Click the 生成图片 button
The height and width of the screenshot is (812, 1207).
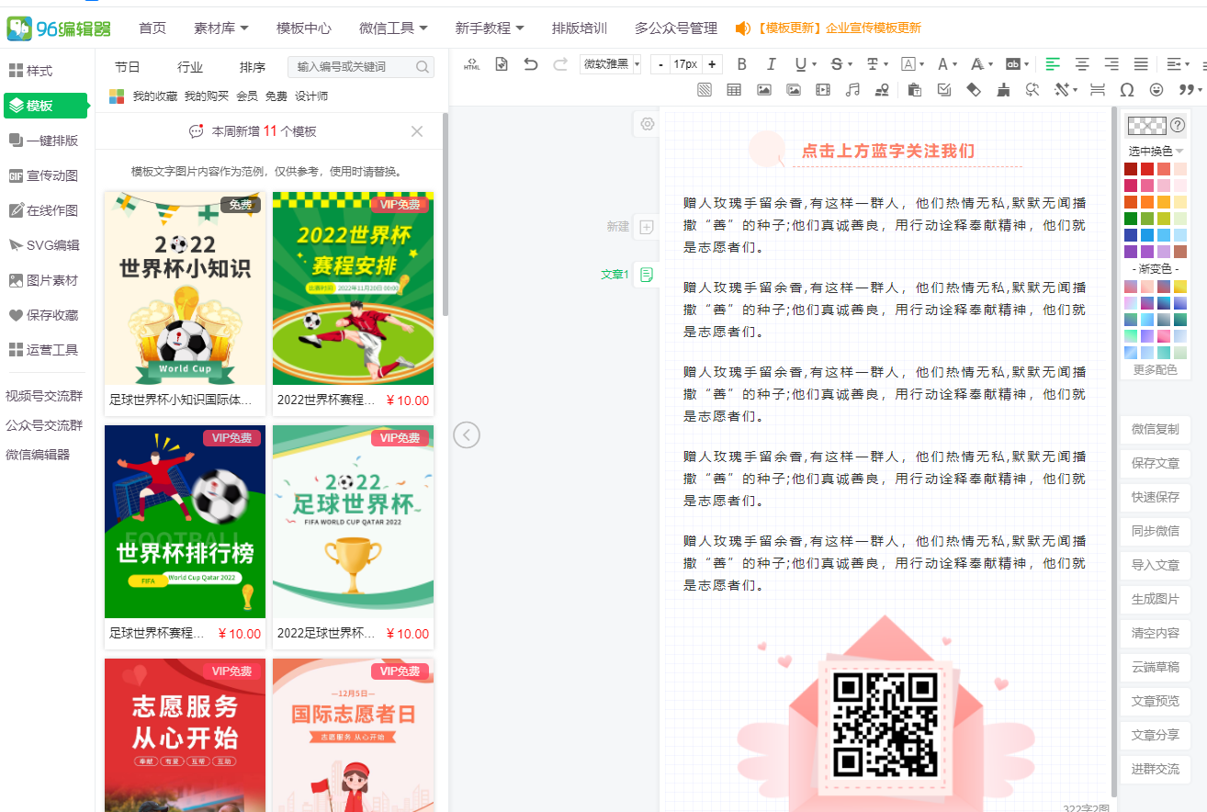1155,599
